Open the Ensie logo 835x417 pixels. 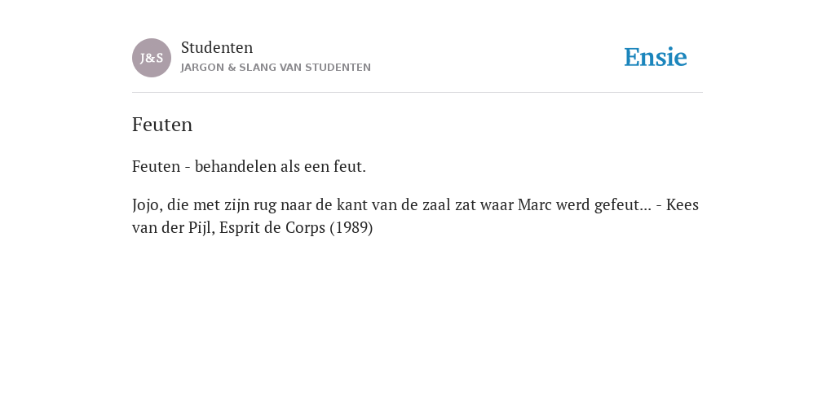(656, 57)
